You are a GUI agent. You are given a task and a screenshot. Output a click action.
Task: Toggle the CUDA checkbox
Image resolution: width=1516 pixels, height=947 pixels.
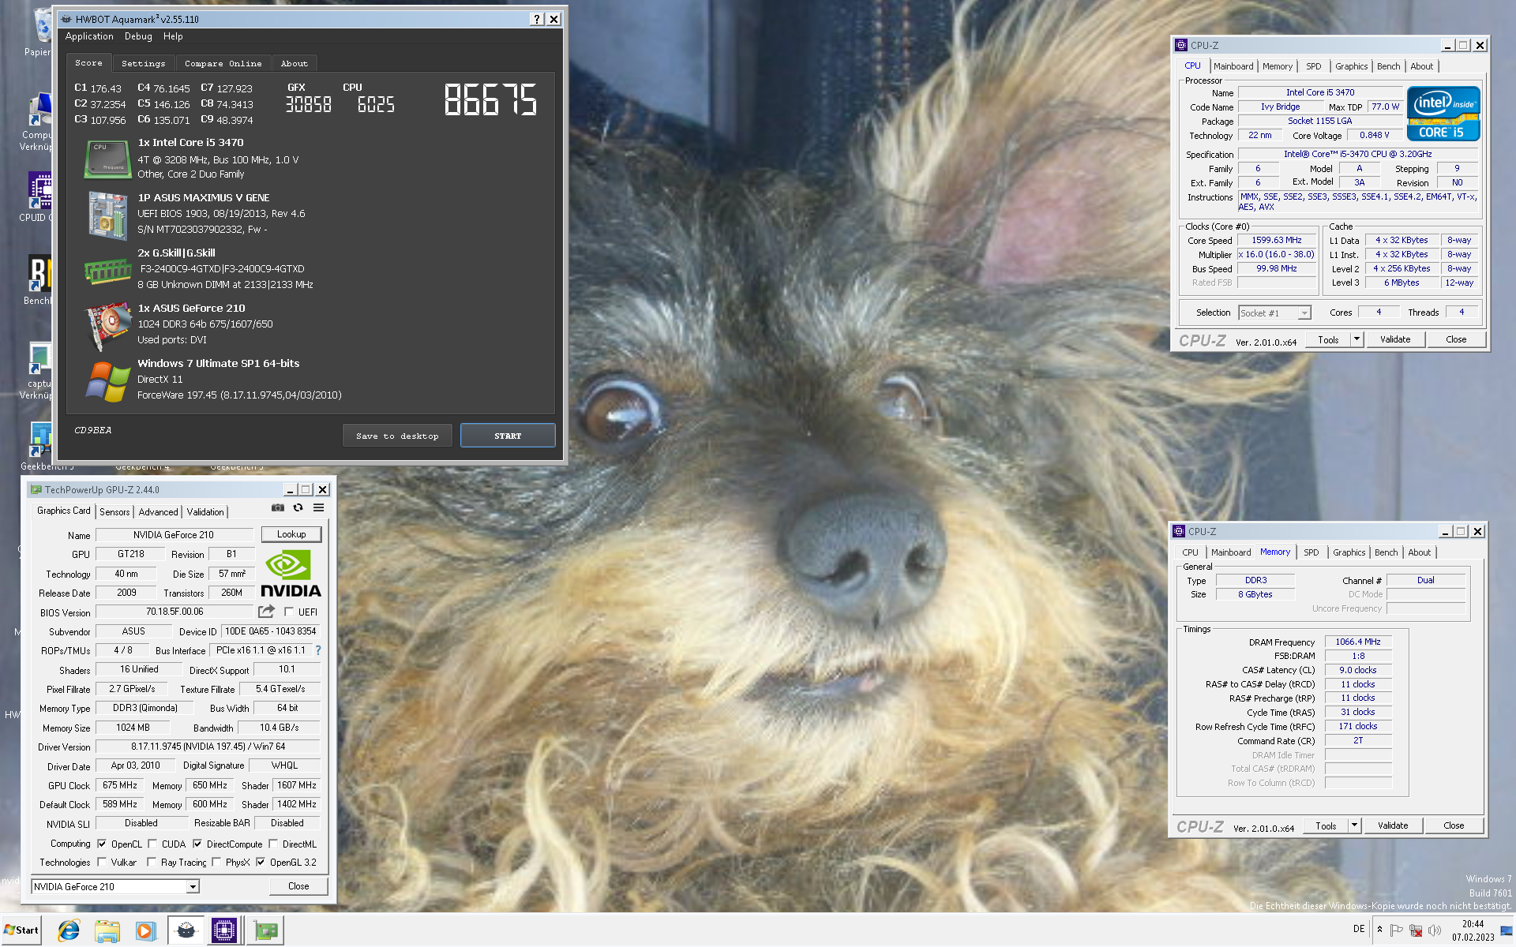pyautogui.click(x=152, y=844)
